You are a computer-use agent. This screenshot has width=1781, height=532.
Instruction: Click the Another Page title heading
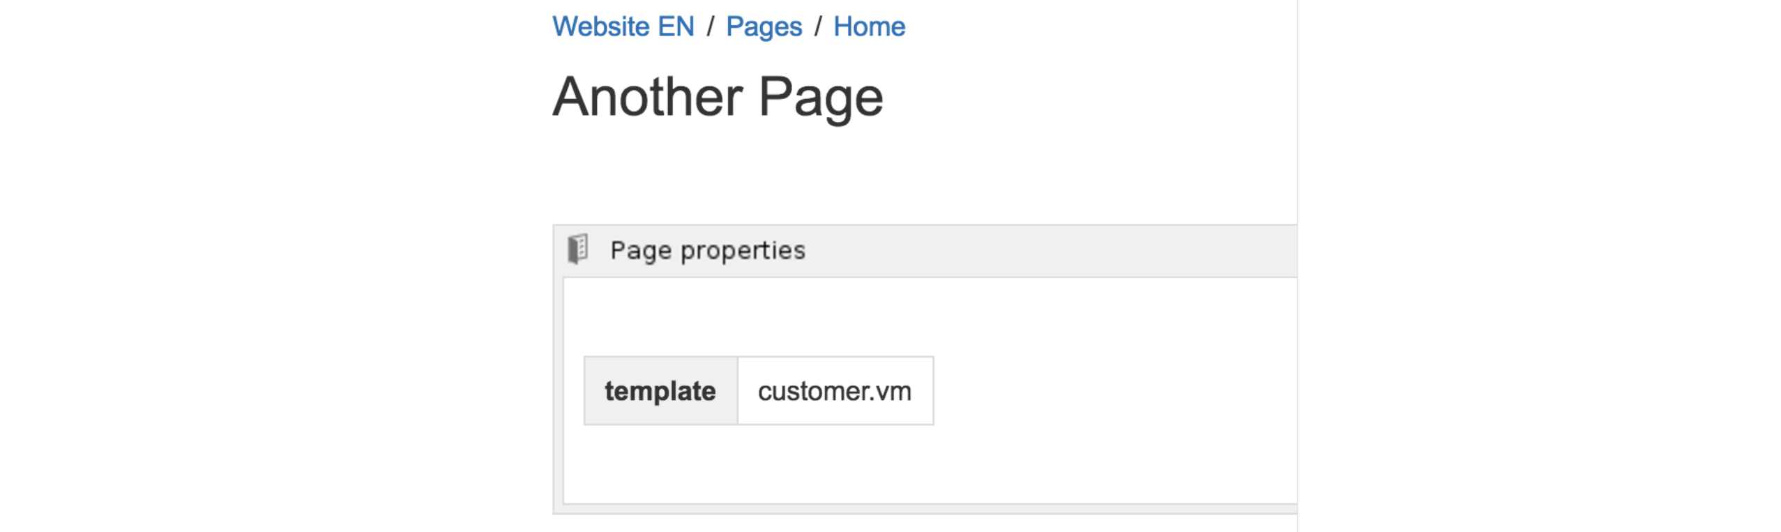point(718,96)
